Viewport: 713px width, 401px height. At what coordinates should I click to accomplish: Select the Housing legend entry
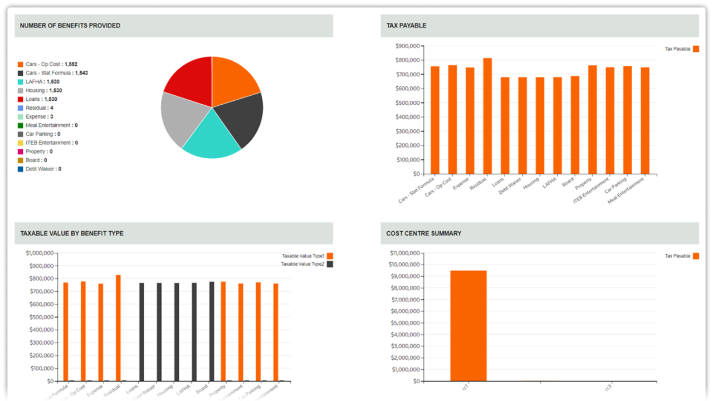(x=43, y=91)
